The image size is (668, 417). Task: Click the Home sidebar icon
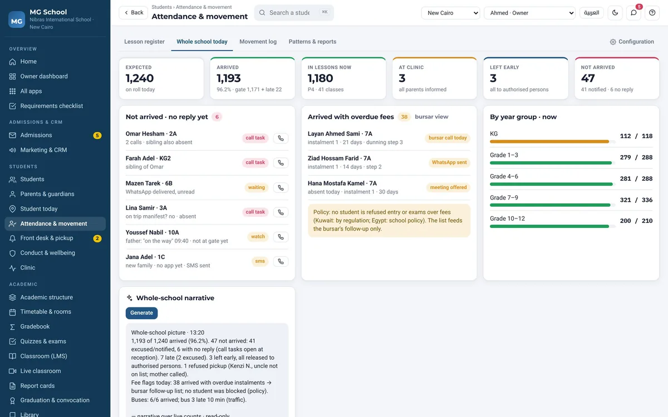(x=13, y=62)
